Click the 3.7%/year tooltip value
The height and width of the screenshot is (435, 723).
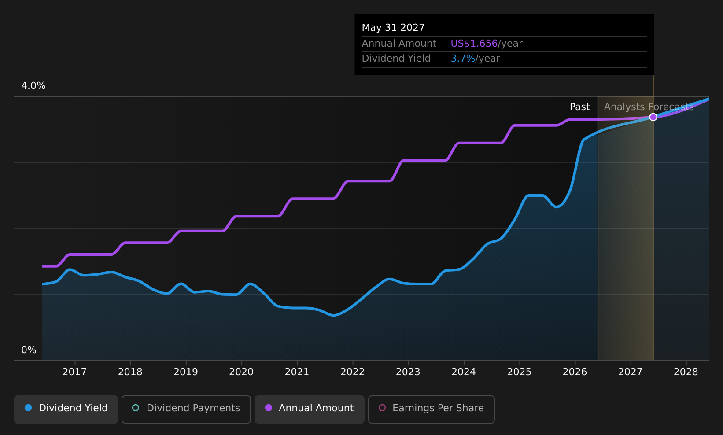[x=475, y=59]
